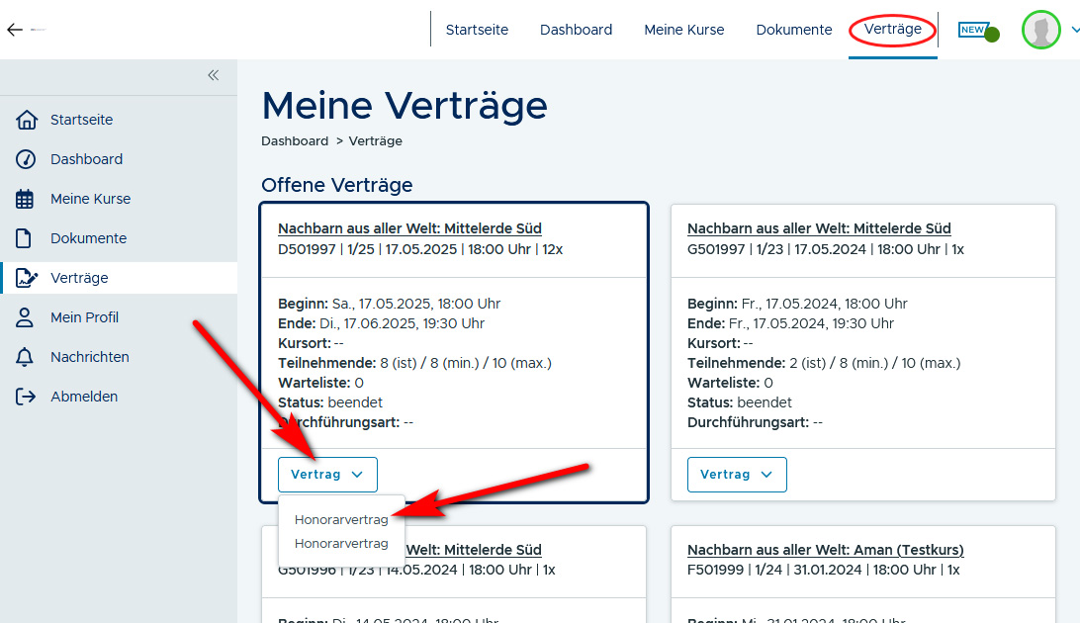Viewport: 1080px width, 623px height.
Task: Open the Dokumente top navigation tab
Action: [794, 30]
